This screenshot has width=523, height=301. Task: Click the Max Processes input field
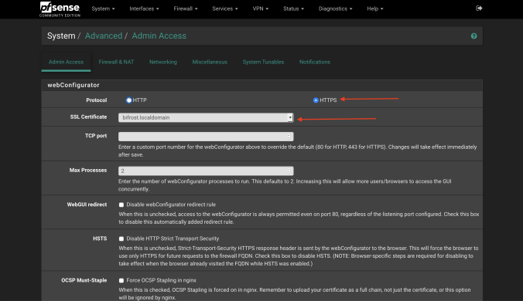point(206,171)
